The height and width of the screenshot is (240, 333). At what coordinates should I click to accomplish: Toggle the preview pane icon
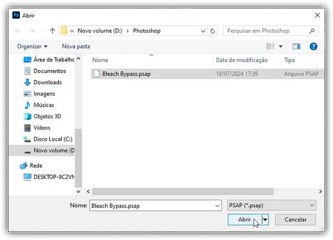tap(296, 46)
